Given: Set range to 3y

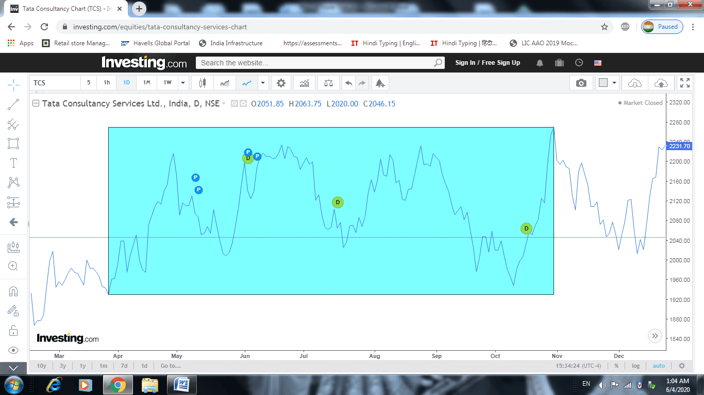Looking at the screenshot, I should click(x=63, y=366).
